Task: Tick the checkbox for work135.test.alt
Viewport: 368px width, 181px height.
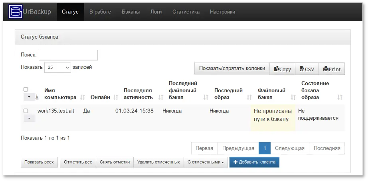Action: [x=26, y=111]
